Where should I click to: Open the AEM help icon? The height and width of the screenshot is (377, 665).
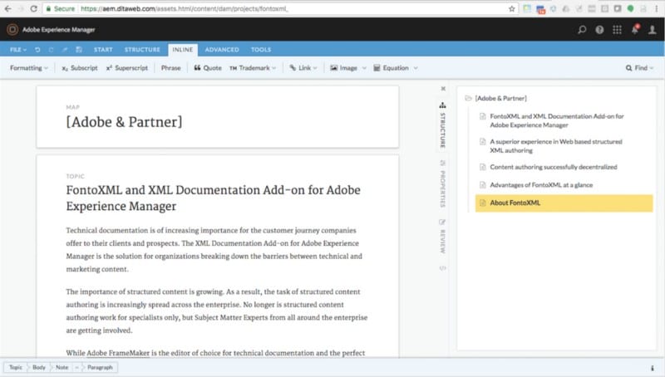click(x=599, y=29)
